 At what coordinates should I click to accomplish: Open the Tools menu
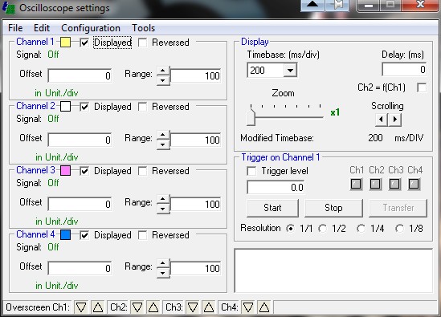point(144,28)
